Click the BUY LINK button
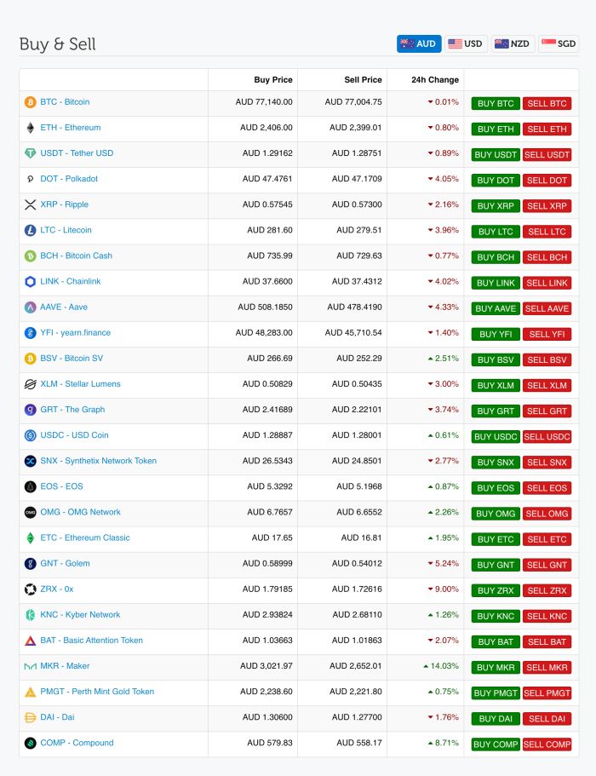This screenshot has width=596, height=776. click(x=496, y=283)
